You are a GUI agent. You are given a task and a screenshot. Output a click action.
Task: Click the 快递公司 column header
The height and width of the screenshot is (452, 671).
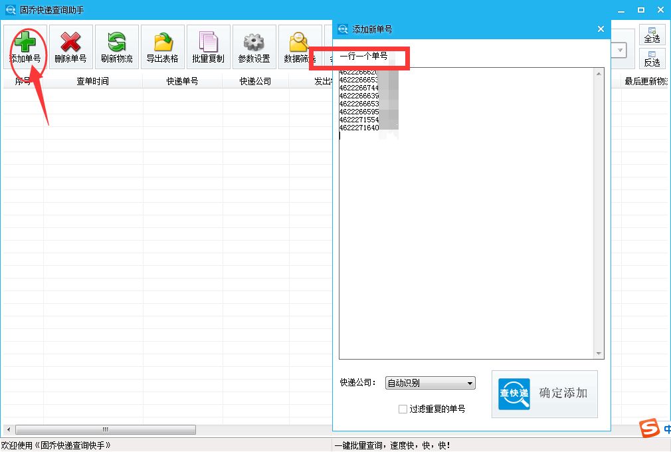tap(256, 81)
